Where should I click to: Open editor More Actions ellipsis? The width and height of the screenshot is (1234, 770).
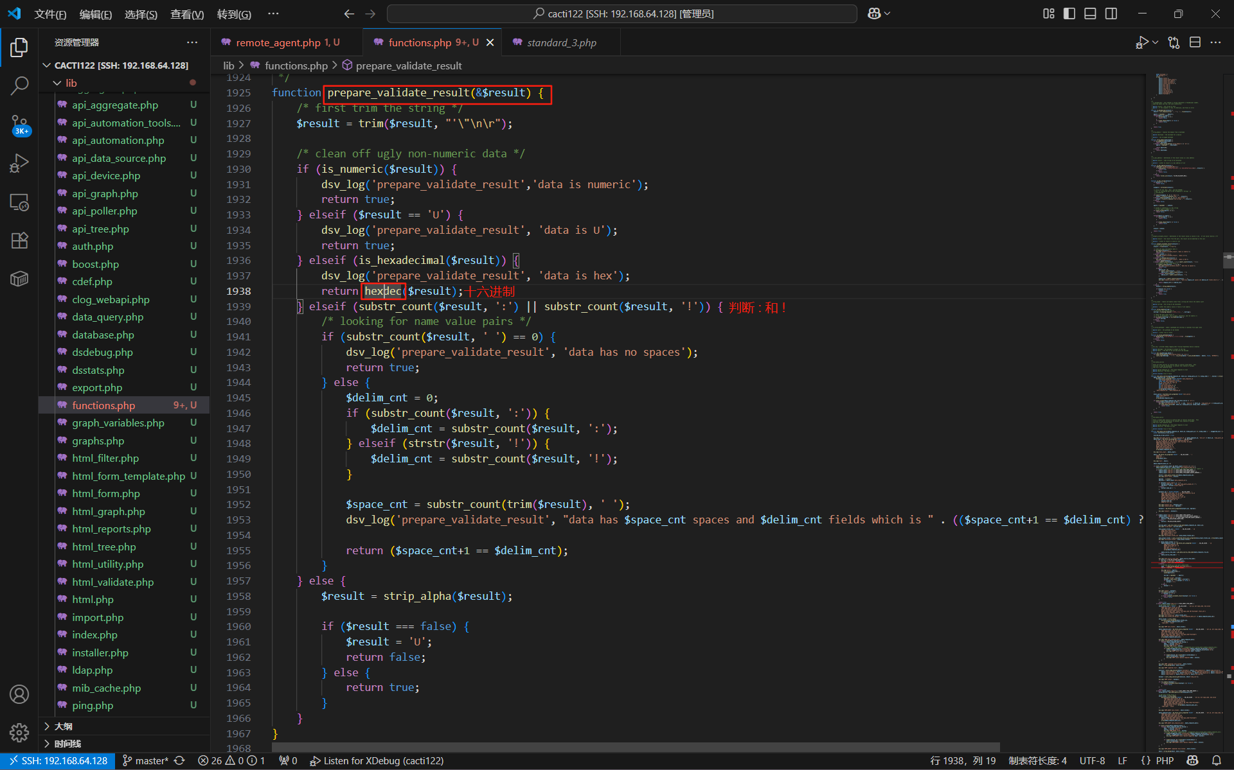[1215, 42]
